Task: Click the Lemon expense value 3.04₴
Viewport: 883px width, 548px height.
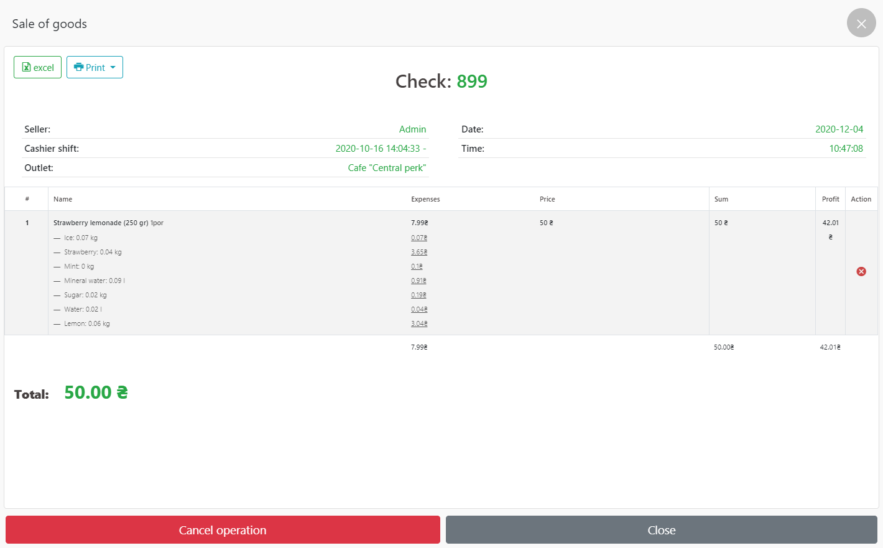Action: (x=419, y=324)
